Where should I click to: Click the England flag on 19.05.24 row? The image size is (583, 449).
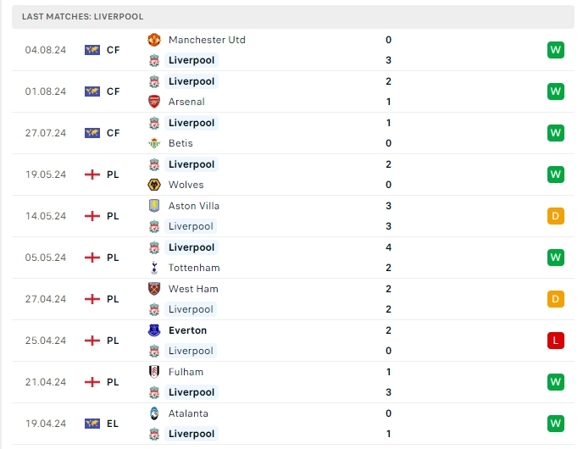pos(92,175)
